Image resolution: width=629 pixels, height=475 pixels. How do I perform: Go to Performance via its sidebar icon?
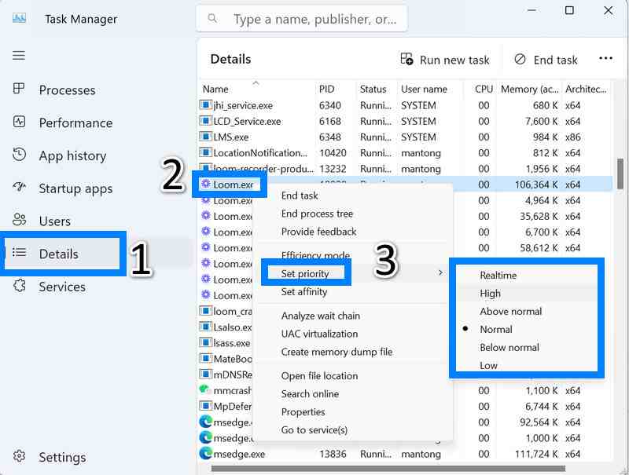pyautogui.click(x=20, y=122)
